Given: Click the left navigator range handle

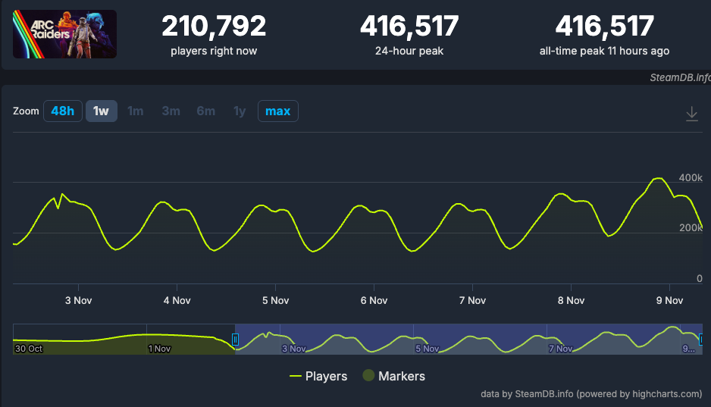Looking at the screenshot, I should click(235, 340).
